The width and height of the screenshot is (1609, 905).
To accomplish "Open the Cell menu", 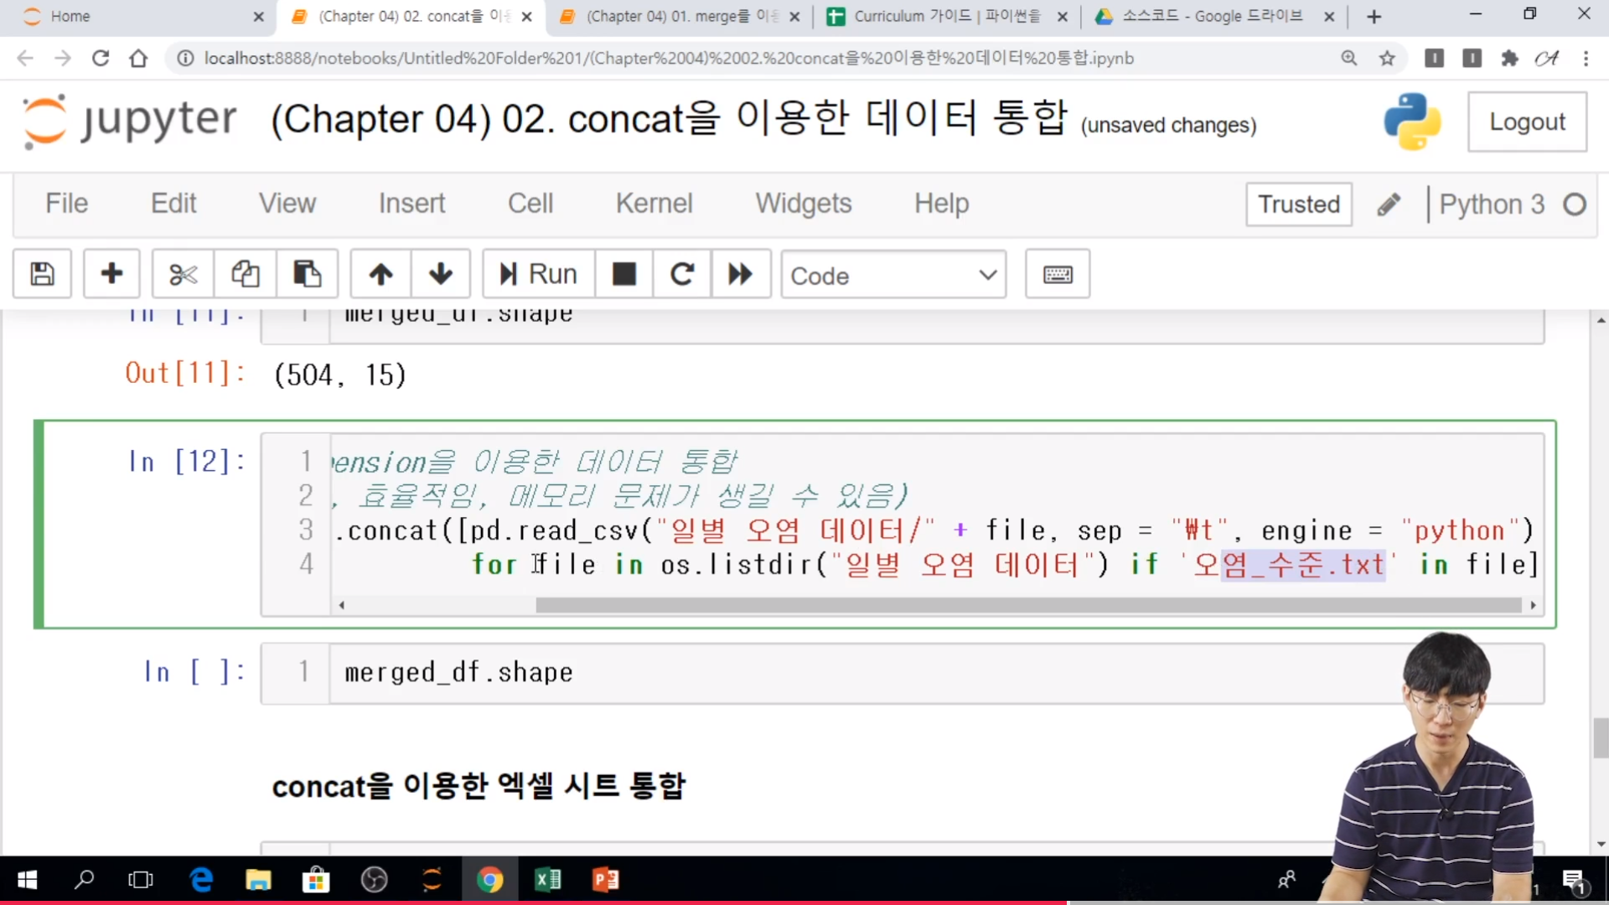I will tap(530, 204).
